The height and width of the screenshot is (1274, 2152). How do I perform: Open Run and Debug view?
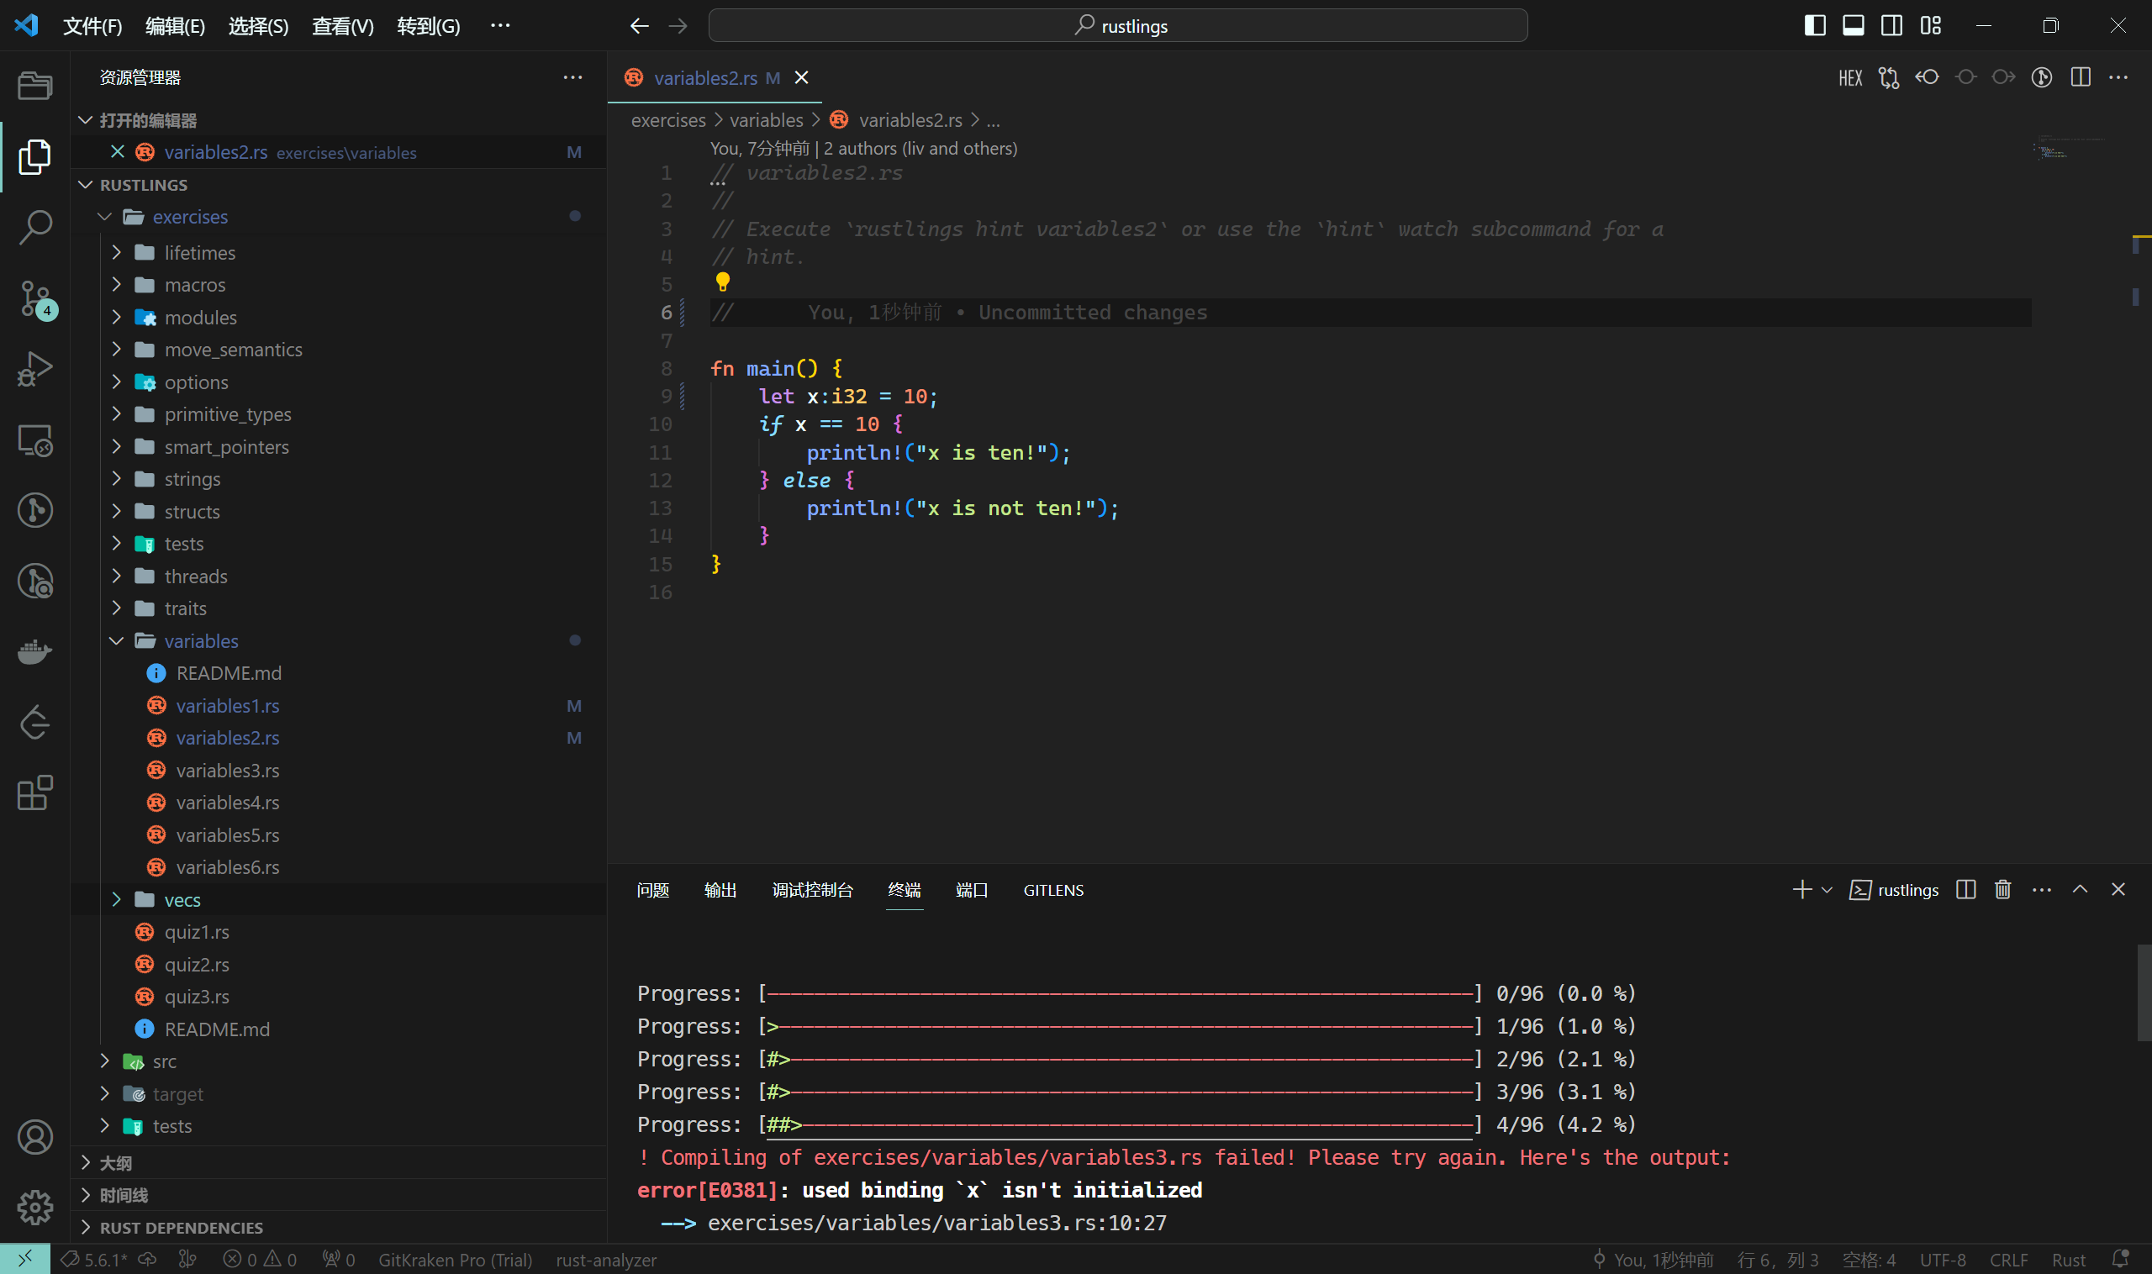34,369
